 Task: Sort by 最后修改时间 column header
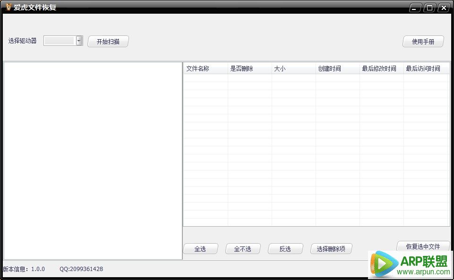(381, 69)
